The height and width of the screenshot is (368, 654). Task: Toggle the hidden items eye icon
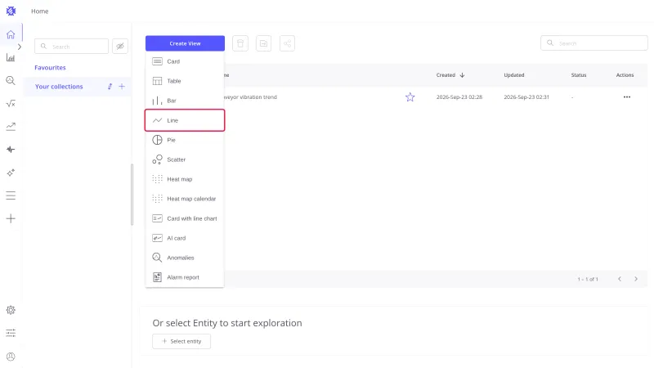click(120, 47)
